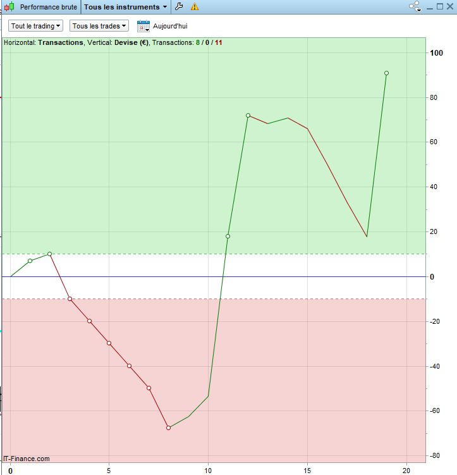The height and width of the screenshot is (475, 457).
Task: Click the data point at transaction 2
Action: click(50, 254)
